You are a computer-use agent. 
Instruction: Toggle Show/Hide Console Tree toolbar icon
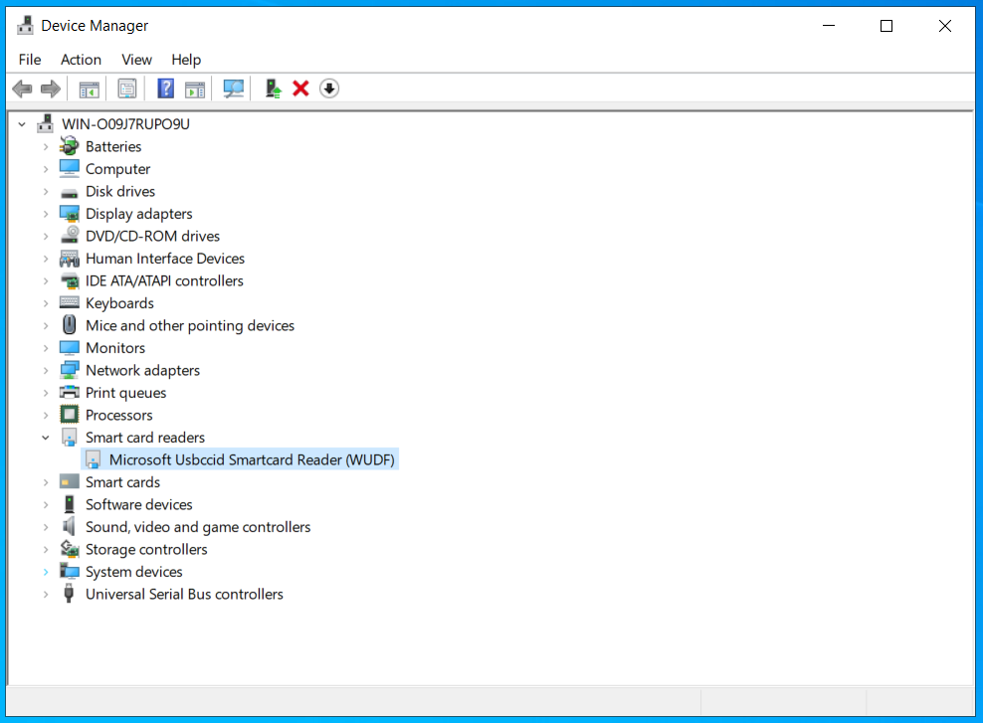(x=89, y=89)
